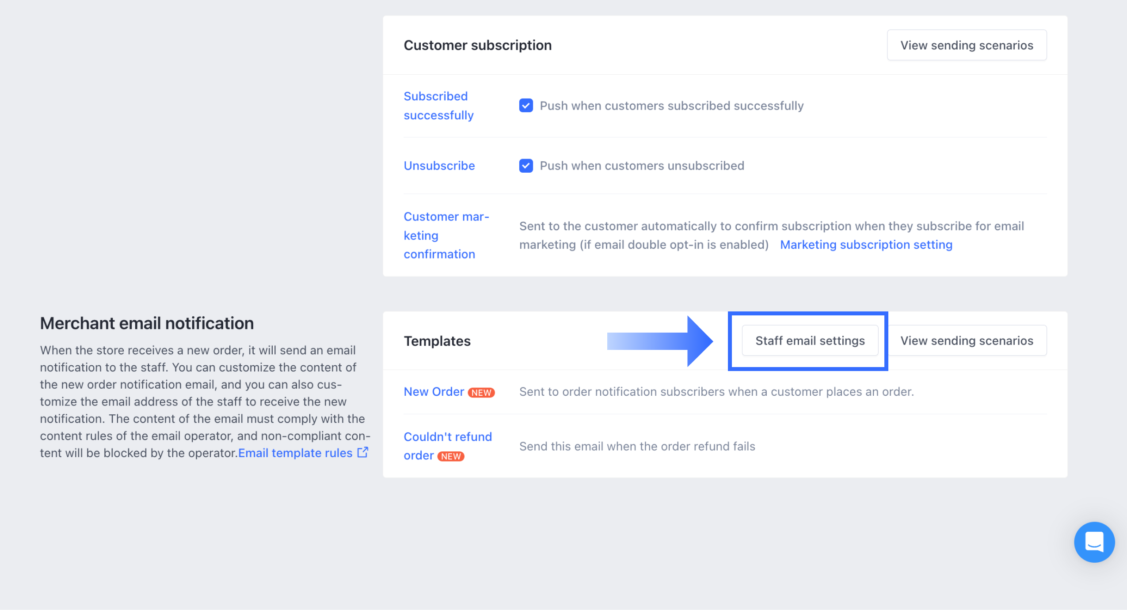
Task: Open Staff email settings
Action: 810,341
